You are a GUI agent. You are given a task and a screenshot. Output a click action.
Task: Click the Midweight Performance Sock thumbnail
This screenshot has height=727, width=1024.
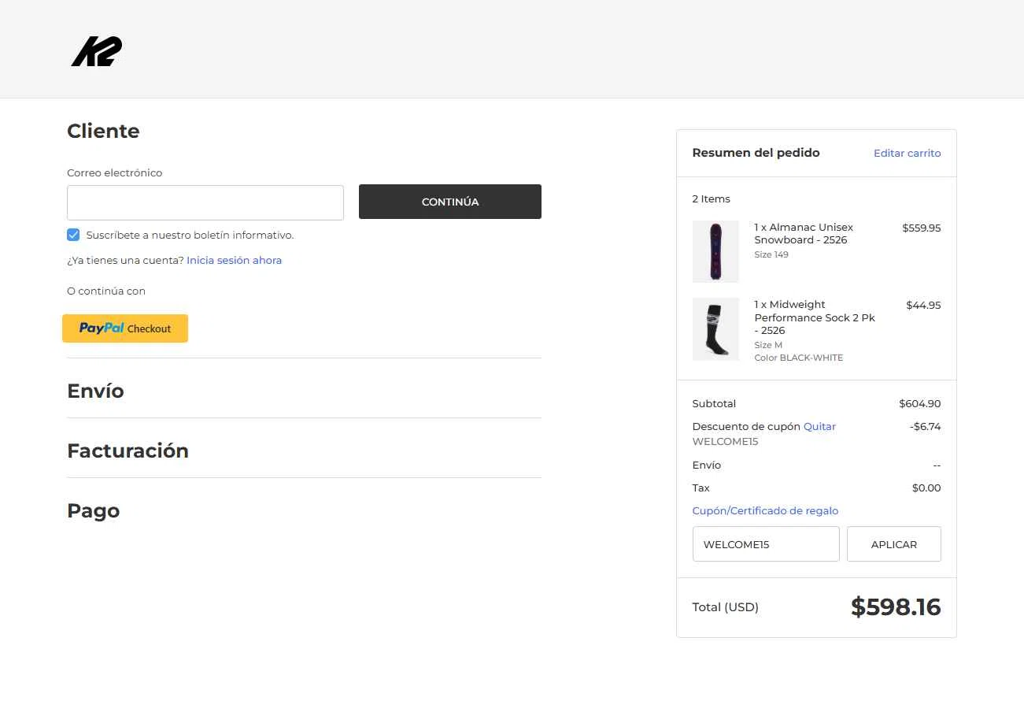tap(715, 329)
